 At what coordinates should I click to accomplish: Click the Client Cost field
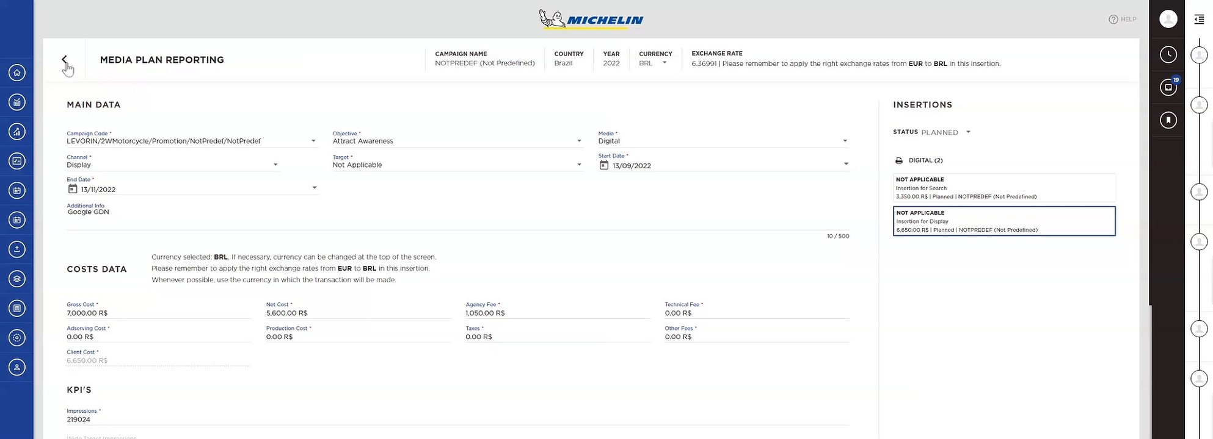158,357
